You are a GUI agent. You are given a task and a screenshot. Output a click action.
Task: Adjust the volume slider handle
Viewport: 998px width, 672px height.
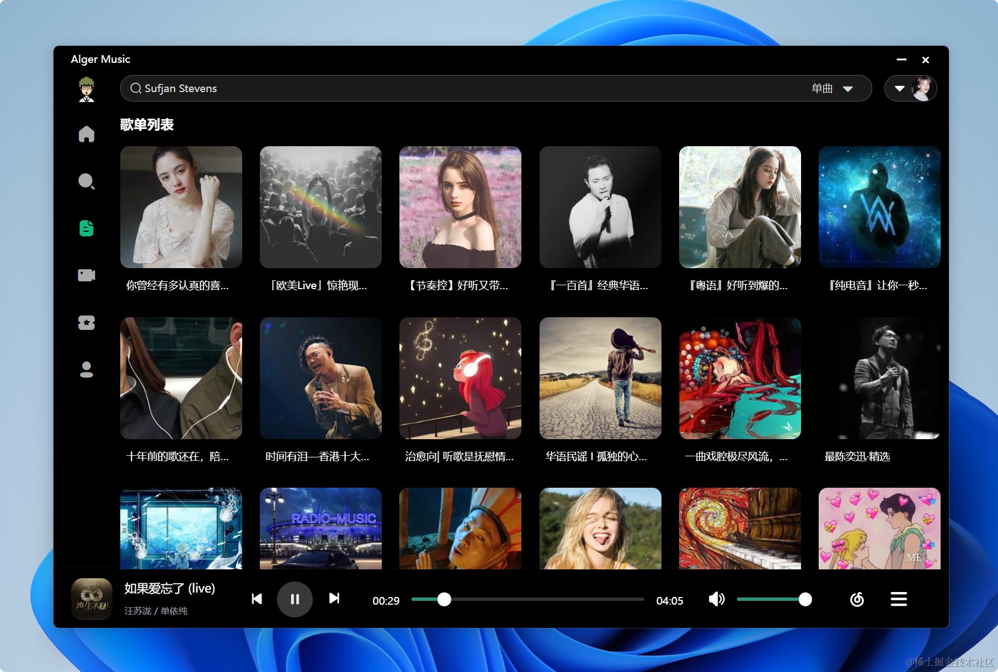point(805,599)
